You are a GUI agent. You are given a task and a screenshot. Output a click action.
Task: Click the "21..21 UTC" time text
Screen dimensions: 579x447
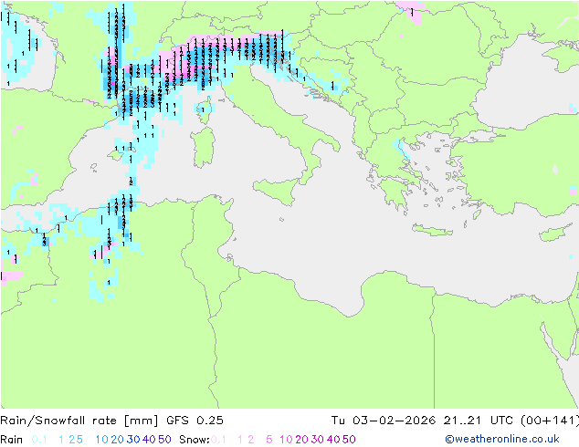click(x=478, y=421)
